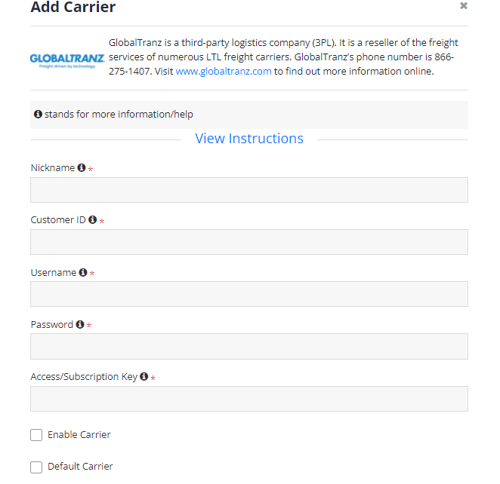This screenshot has width=500, height=484.
Task: Focus the Username input field
Action: tap(249, 294)
